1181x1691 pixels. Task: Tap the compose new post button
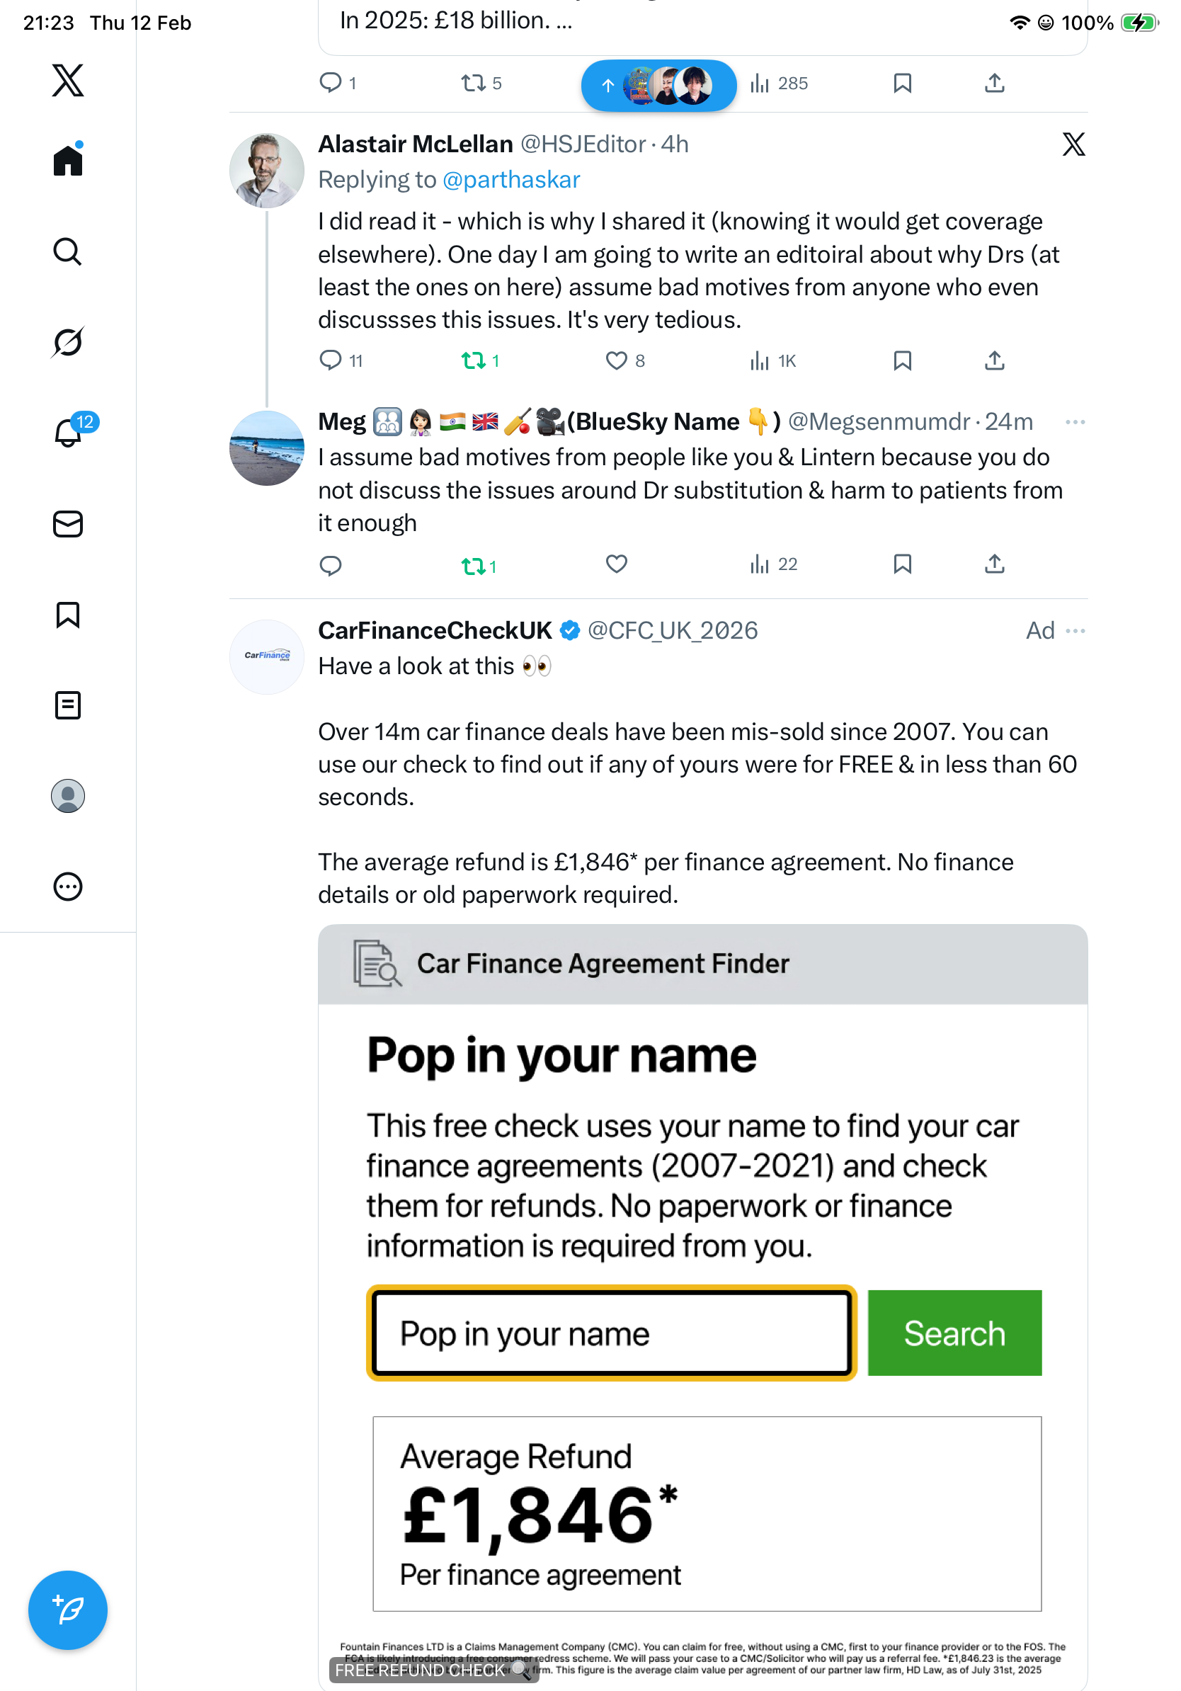[x=68, y=1610]
